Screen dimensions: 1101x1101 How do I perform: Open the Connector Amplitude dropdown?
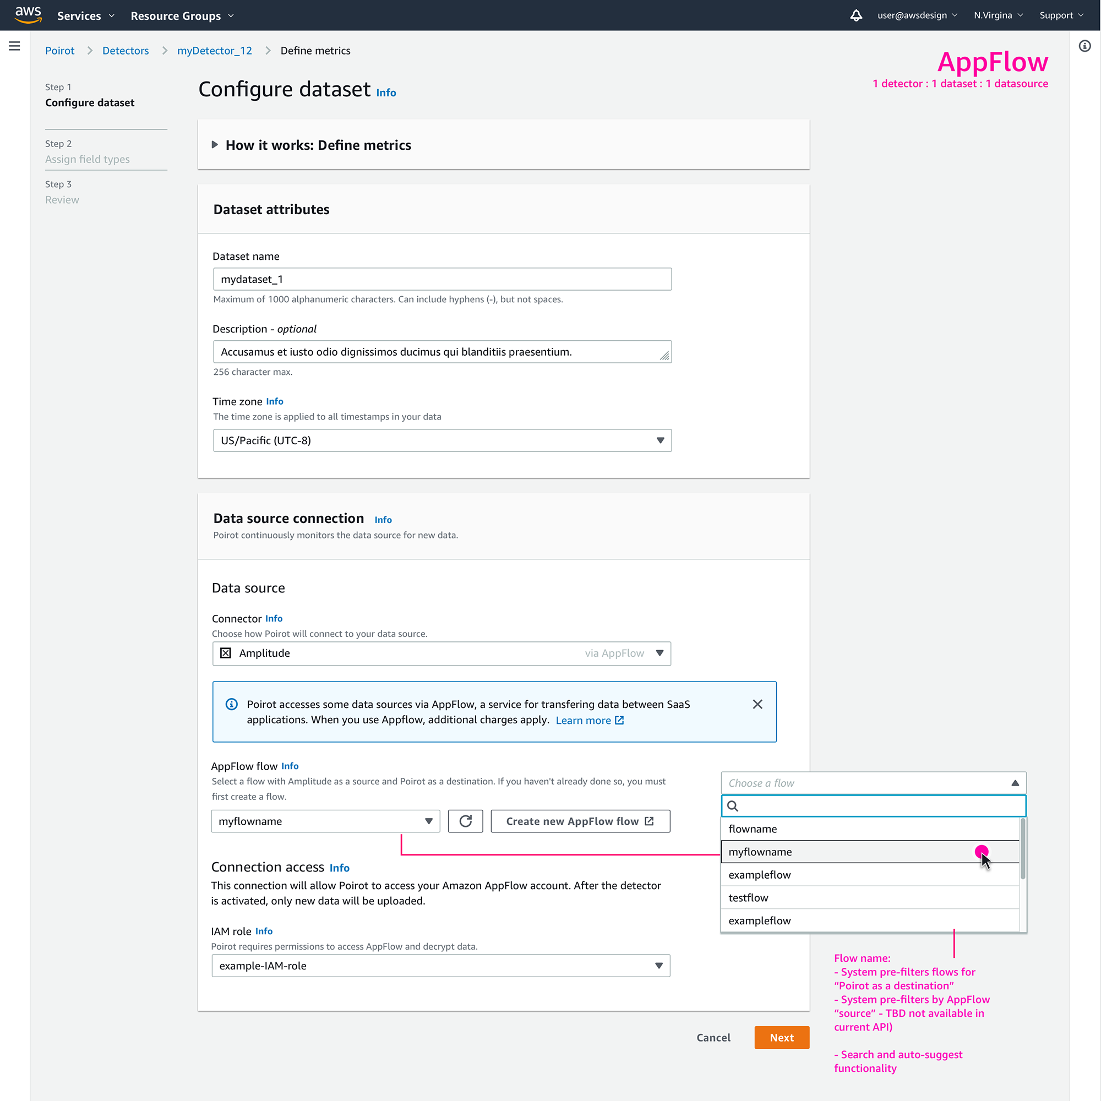coord(442,653)
